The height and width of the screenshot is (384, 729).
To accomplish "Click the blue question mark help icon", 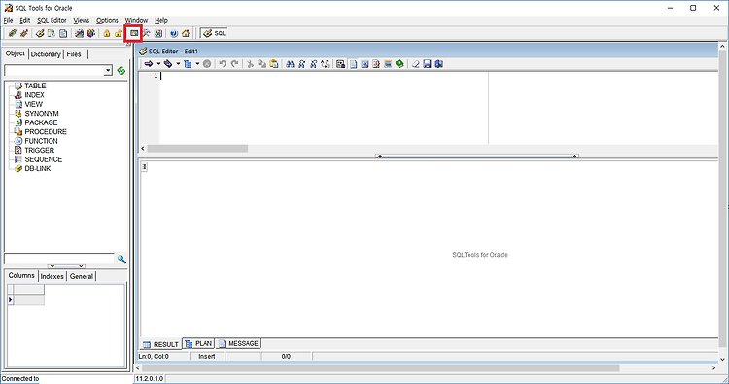I will [x=174, y=33].
